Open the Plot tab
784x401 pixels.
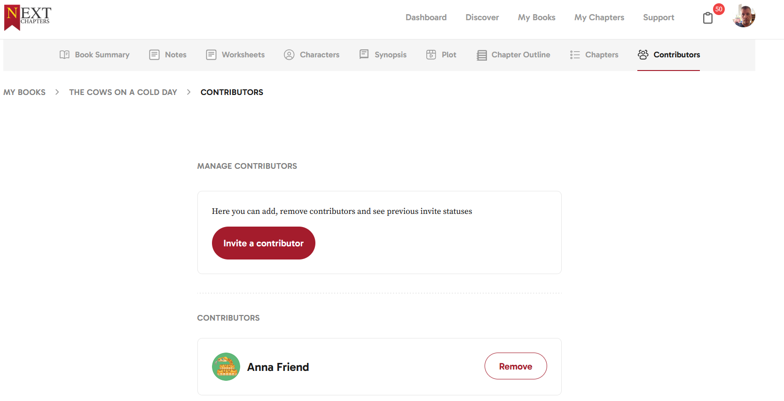(x=441, y=55)
